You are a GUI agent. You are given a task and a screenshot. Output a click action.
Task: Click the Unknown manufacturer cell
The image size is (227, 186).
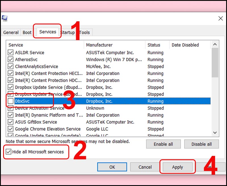[95, 108]
